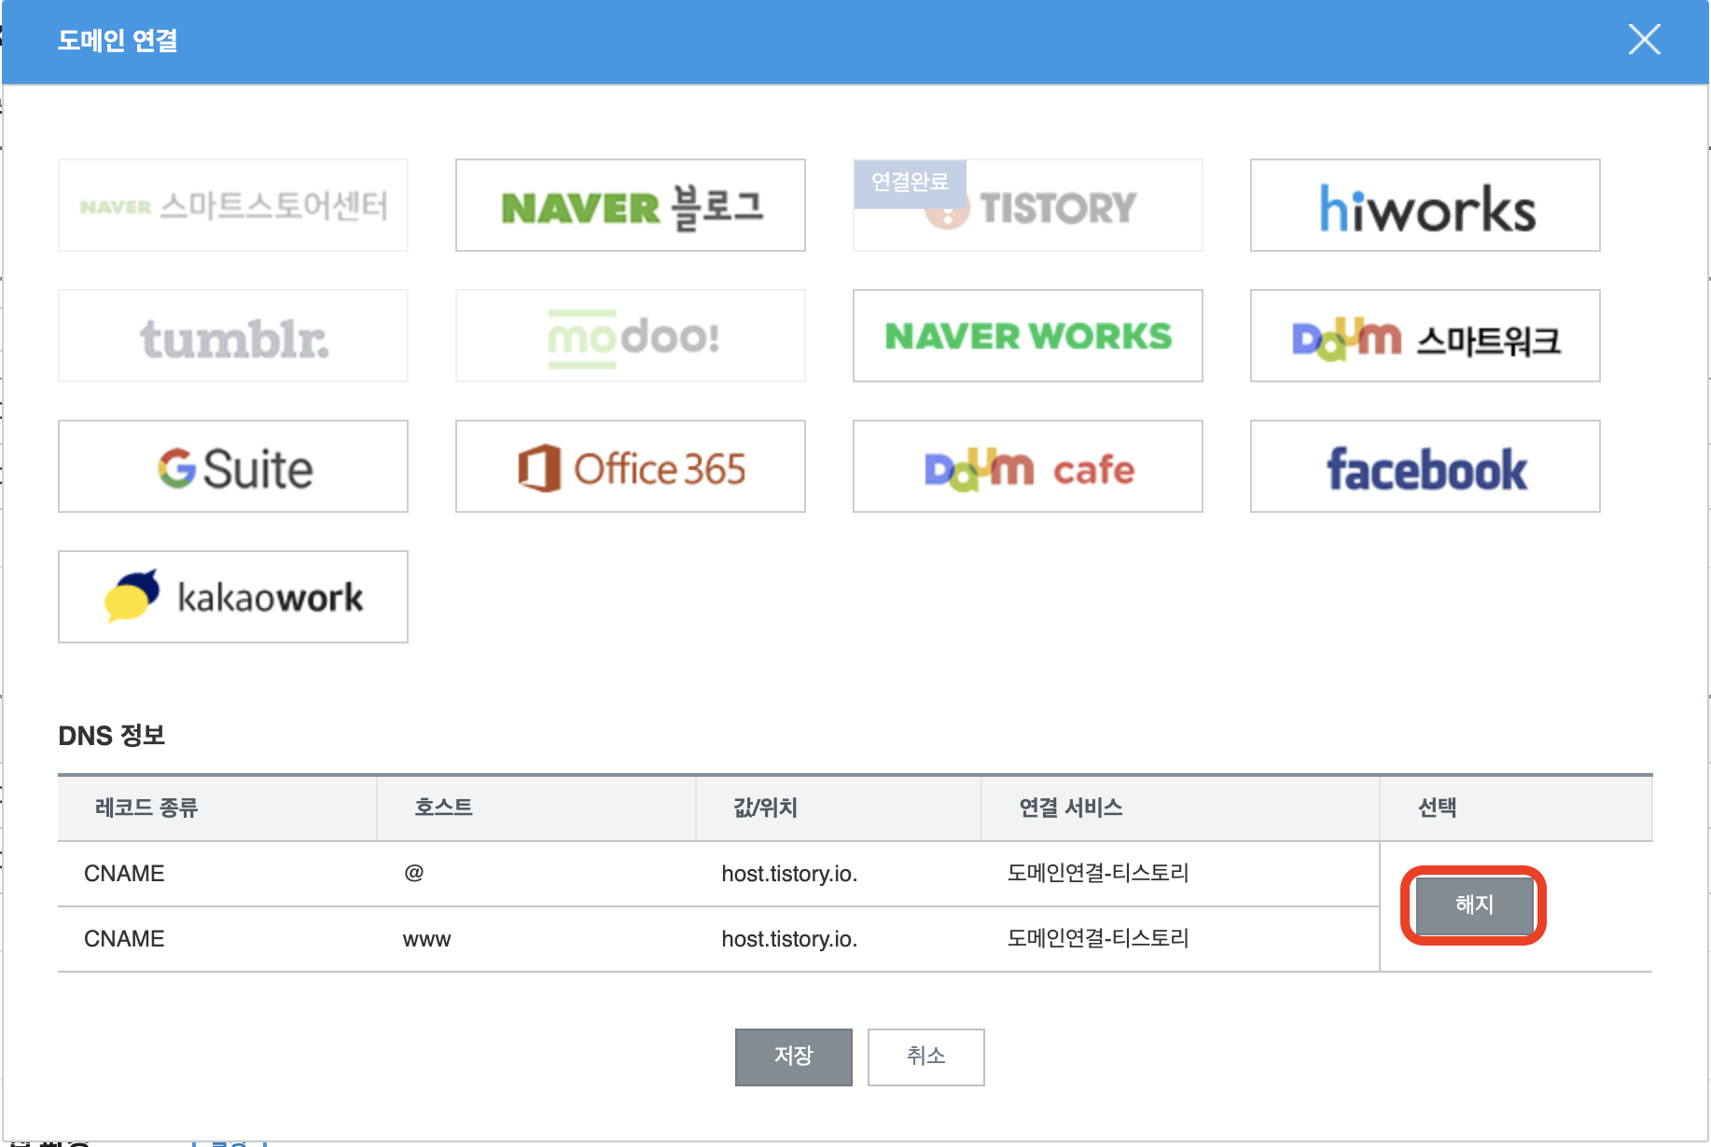Select the TISTORY tile marked 연결완료

tap(1028, 205)
